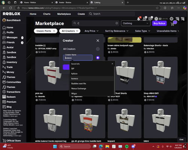Expand the Any Price dropdown
The height and width of the screenshot is (150, 188).
(x=91, y=31)
